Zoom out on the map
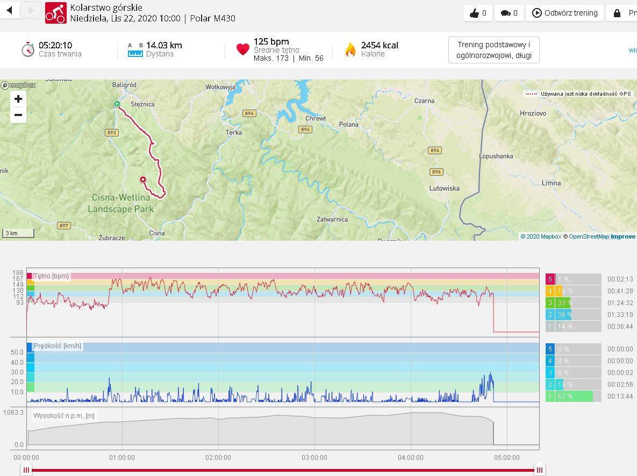The width and height of the screenshot is (637, 476). (x=18, y=115)
